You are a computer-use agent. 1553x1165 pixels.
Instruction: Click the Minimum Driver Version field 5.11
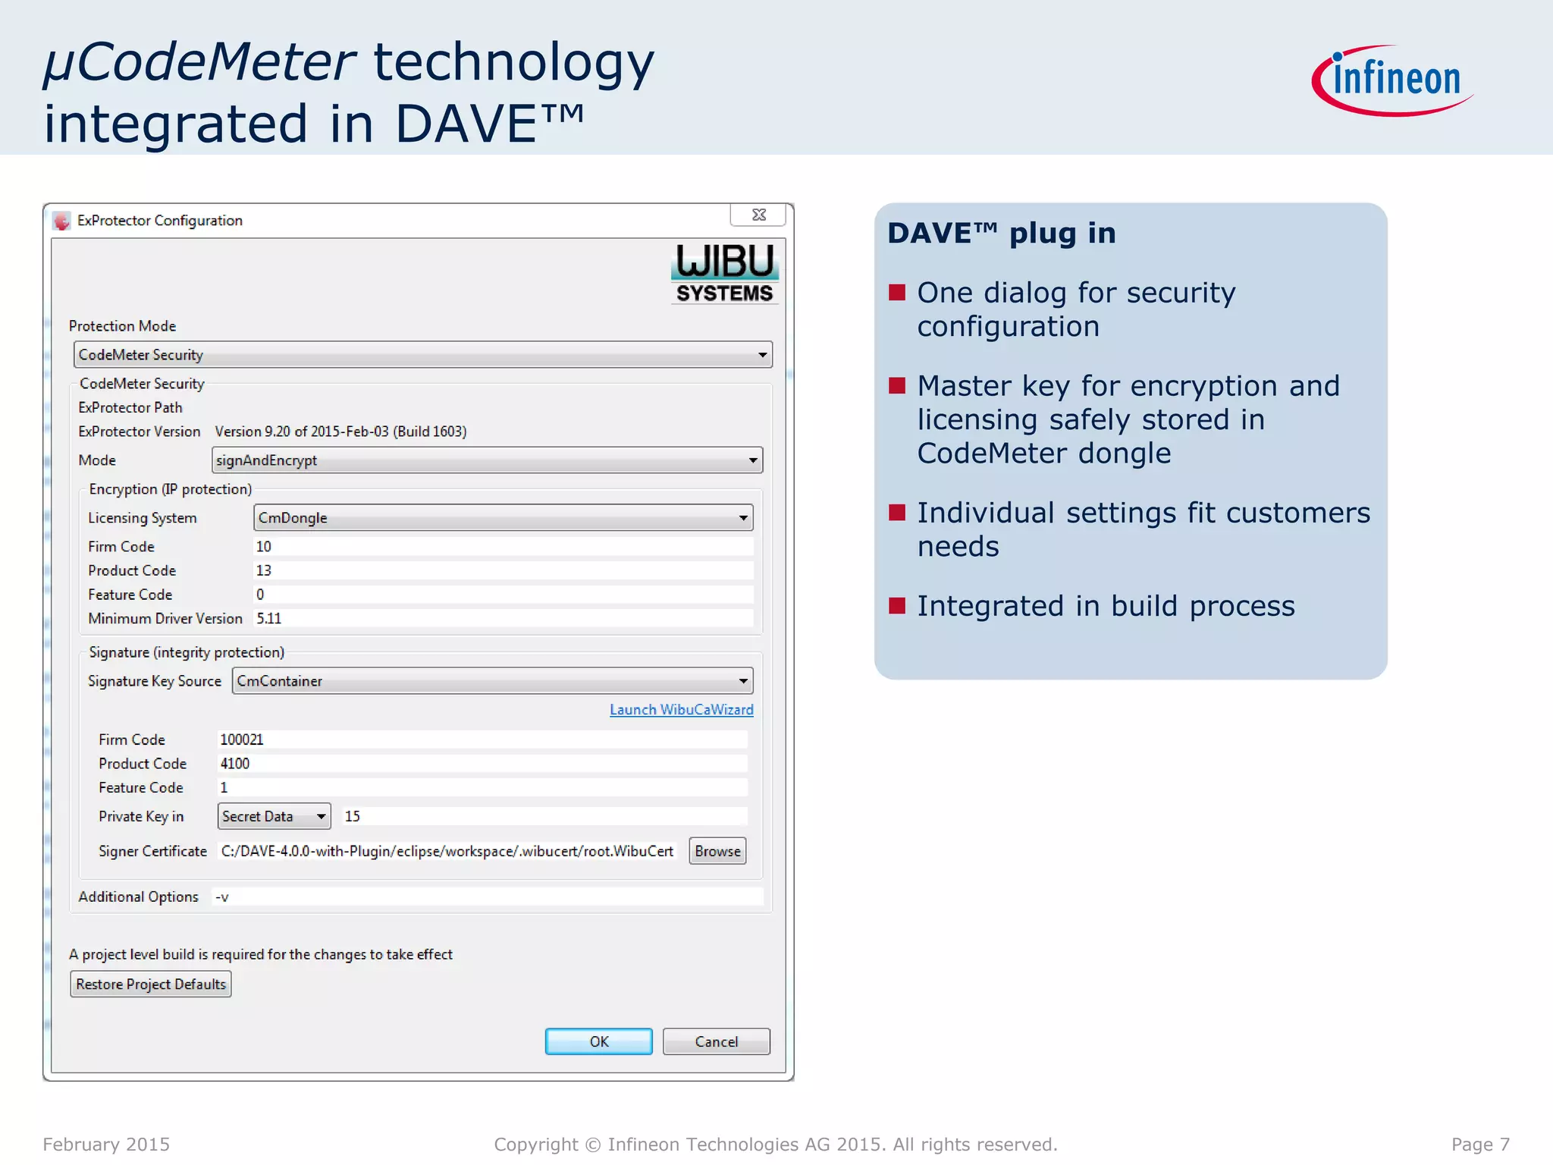click(x=503, y=619)
